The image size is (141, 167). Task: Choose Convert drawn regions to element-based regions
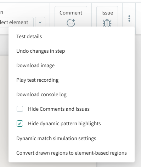pos(72,153)
